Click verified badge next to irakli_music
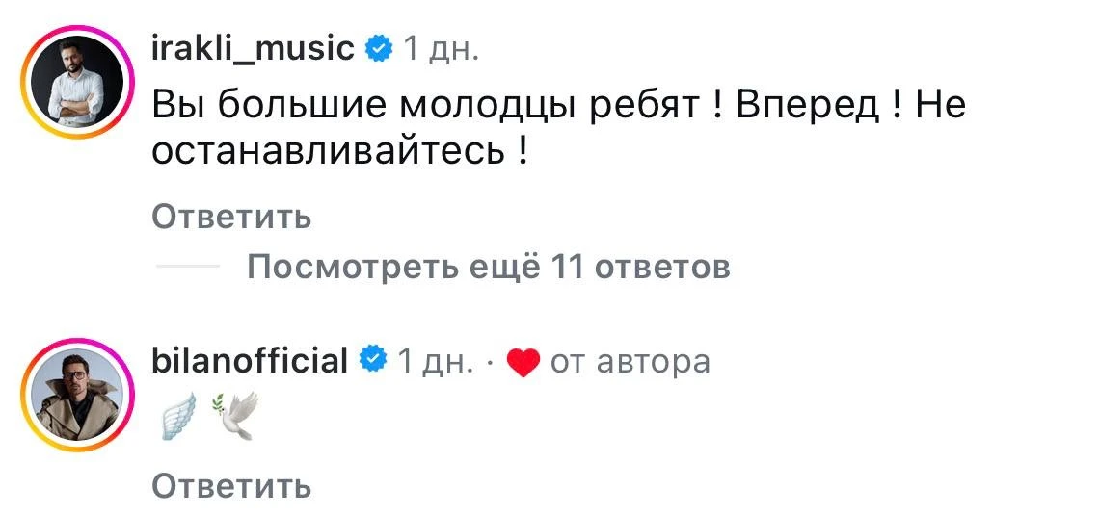 (x=378, y=48)
